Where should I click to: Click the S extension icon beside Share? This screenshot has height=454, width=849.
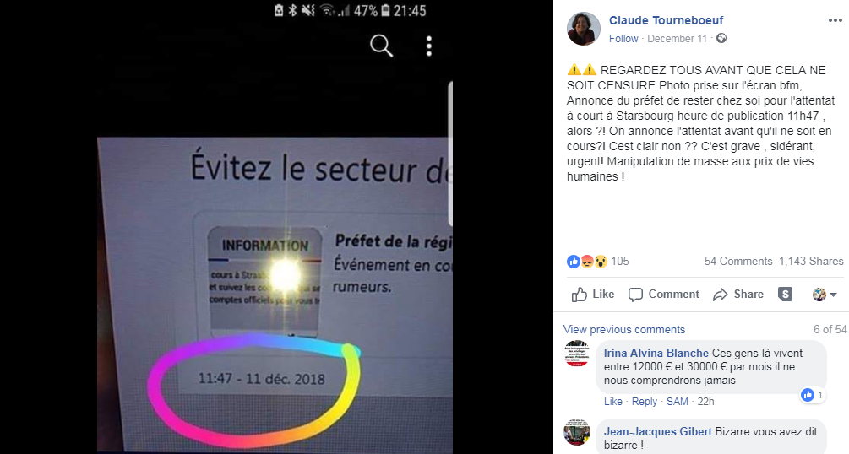(785, 294)
